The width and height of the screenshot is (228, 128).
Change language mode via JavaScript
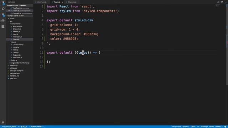pyautogui.click(x=204, y=127)
